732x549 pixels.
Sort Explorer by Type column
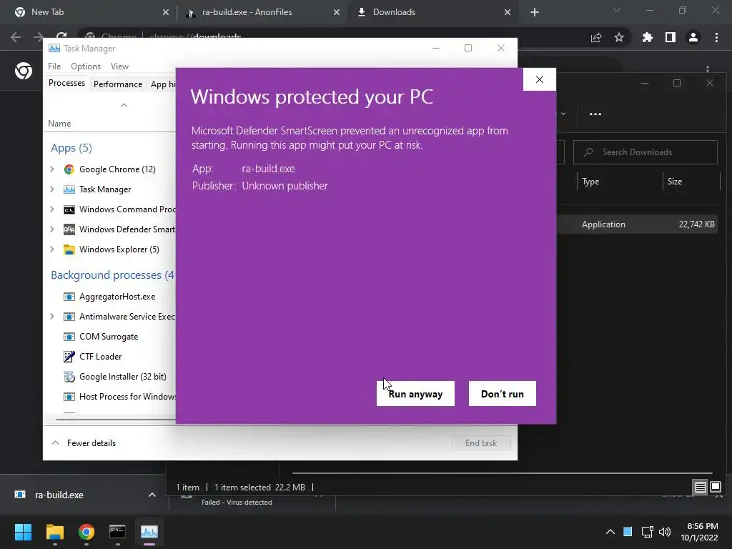[590, 182]
